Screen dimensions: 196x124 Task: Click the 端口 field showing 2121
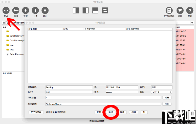click(162, 87)
